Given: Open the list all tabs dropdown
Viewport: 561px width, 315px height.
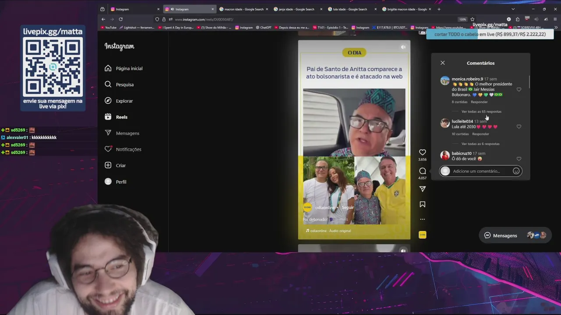Looking at the screenshot, I should tap(513, 9).
